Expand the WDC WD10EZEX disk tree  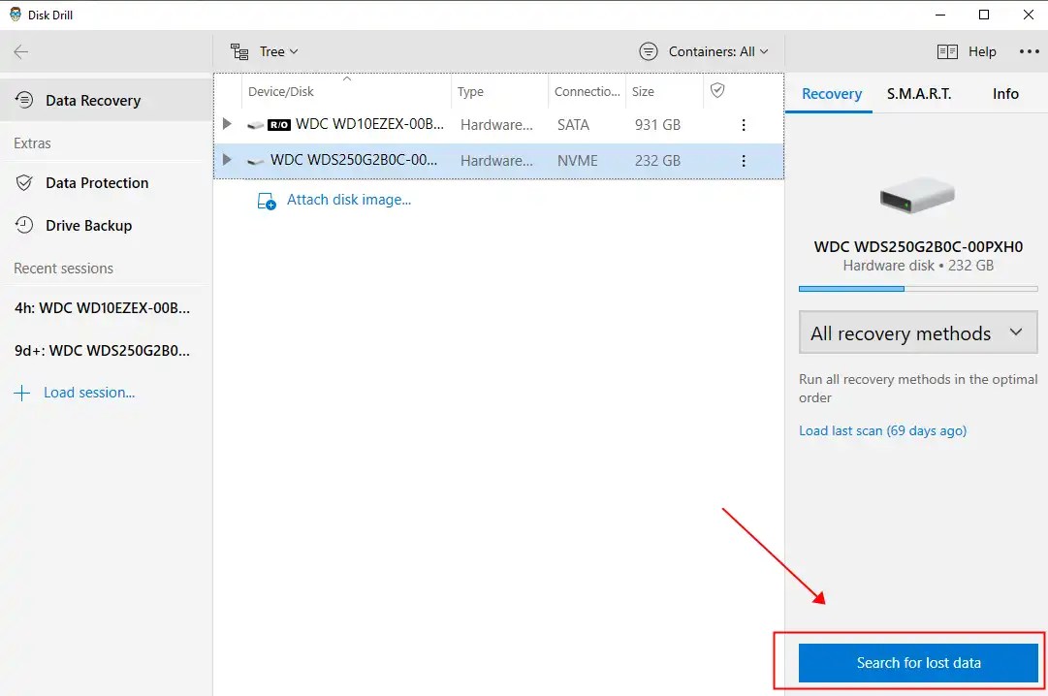(x=226, y=124)
